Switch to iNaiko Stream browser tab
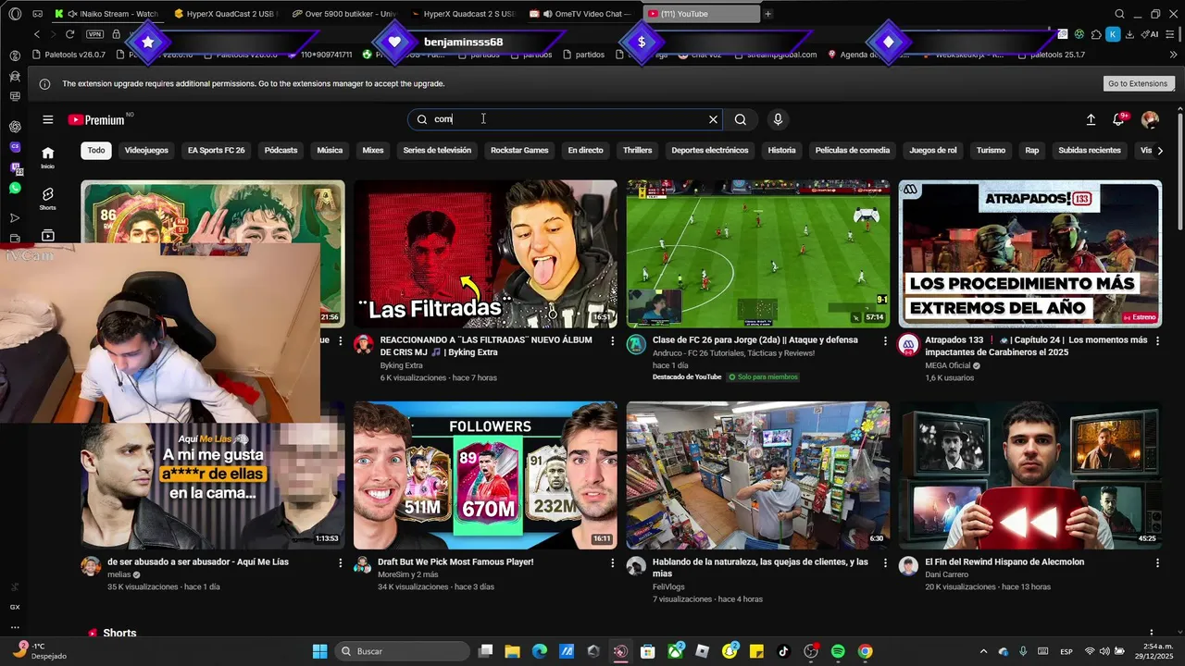The width and height of the screenshot is (1185, 666). click(106, 14)
